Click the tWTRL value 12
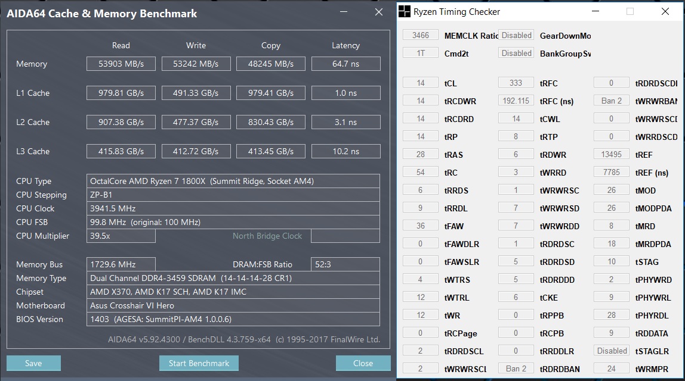685x381 pixels. coord(420,297)
